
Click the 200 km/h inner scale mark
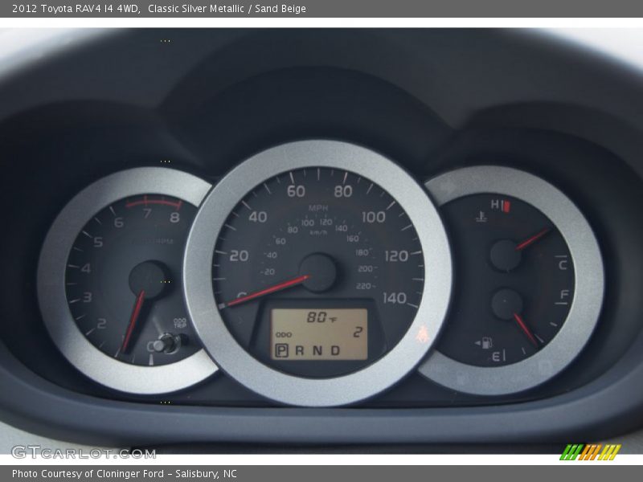click(x=366, y=269)
